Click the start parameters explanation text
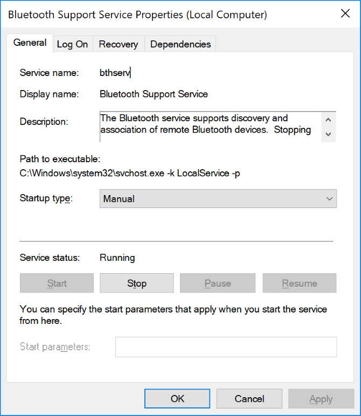This screenshot has width=361, height=416. (173, 315)
